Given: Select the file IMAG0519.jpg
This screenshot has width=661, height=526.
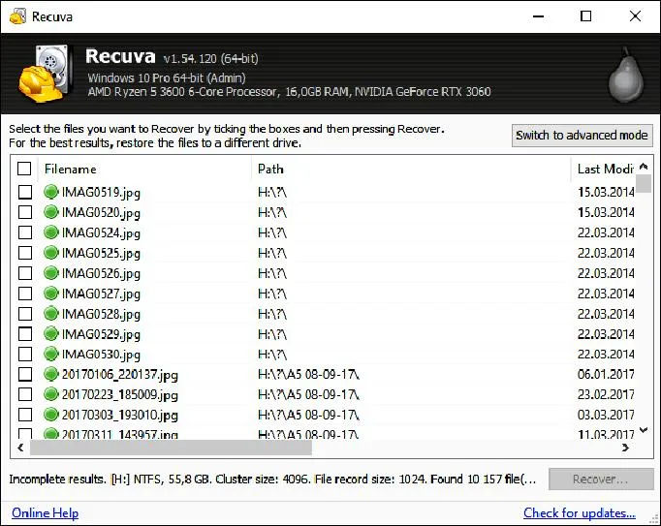Looking at the screenshot, I should coord(101,192).
